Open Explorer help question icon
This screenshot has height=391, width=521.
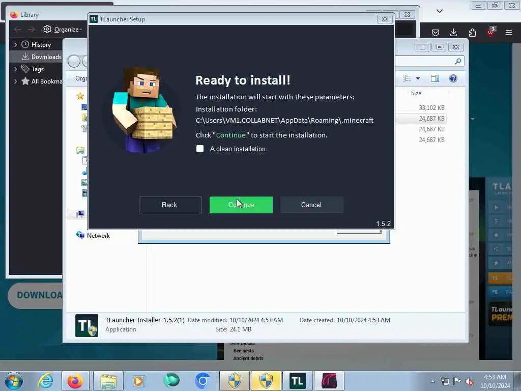coord(453,78)
